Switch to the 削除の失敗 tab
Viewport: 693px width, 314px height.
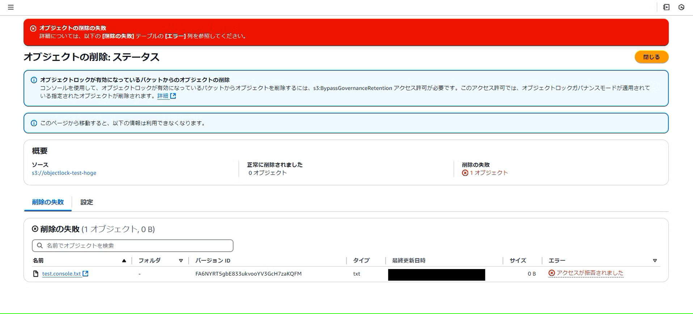[48, 202]
